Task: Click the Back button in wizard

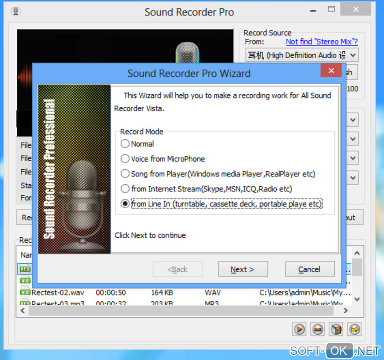Action: [178, 269]
